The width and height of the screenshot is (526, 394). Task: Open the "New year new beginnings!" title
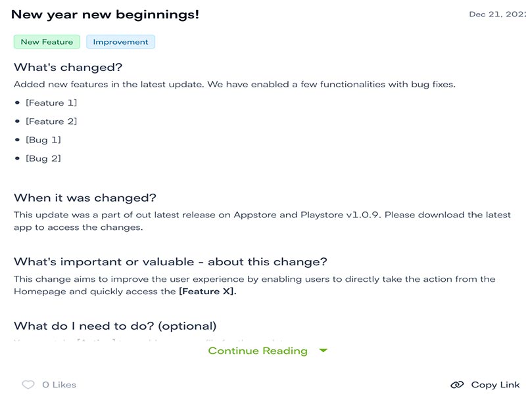(105, 14)
